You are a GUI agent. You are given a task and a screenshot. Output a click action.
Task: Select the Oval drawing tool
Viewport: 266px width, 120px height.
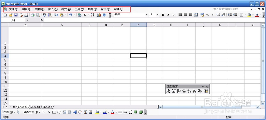pyautogui.click(x=59, y=112)
